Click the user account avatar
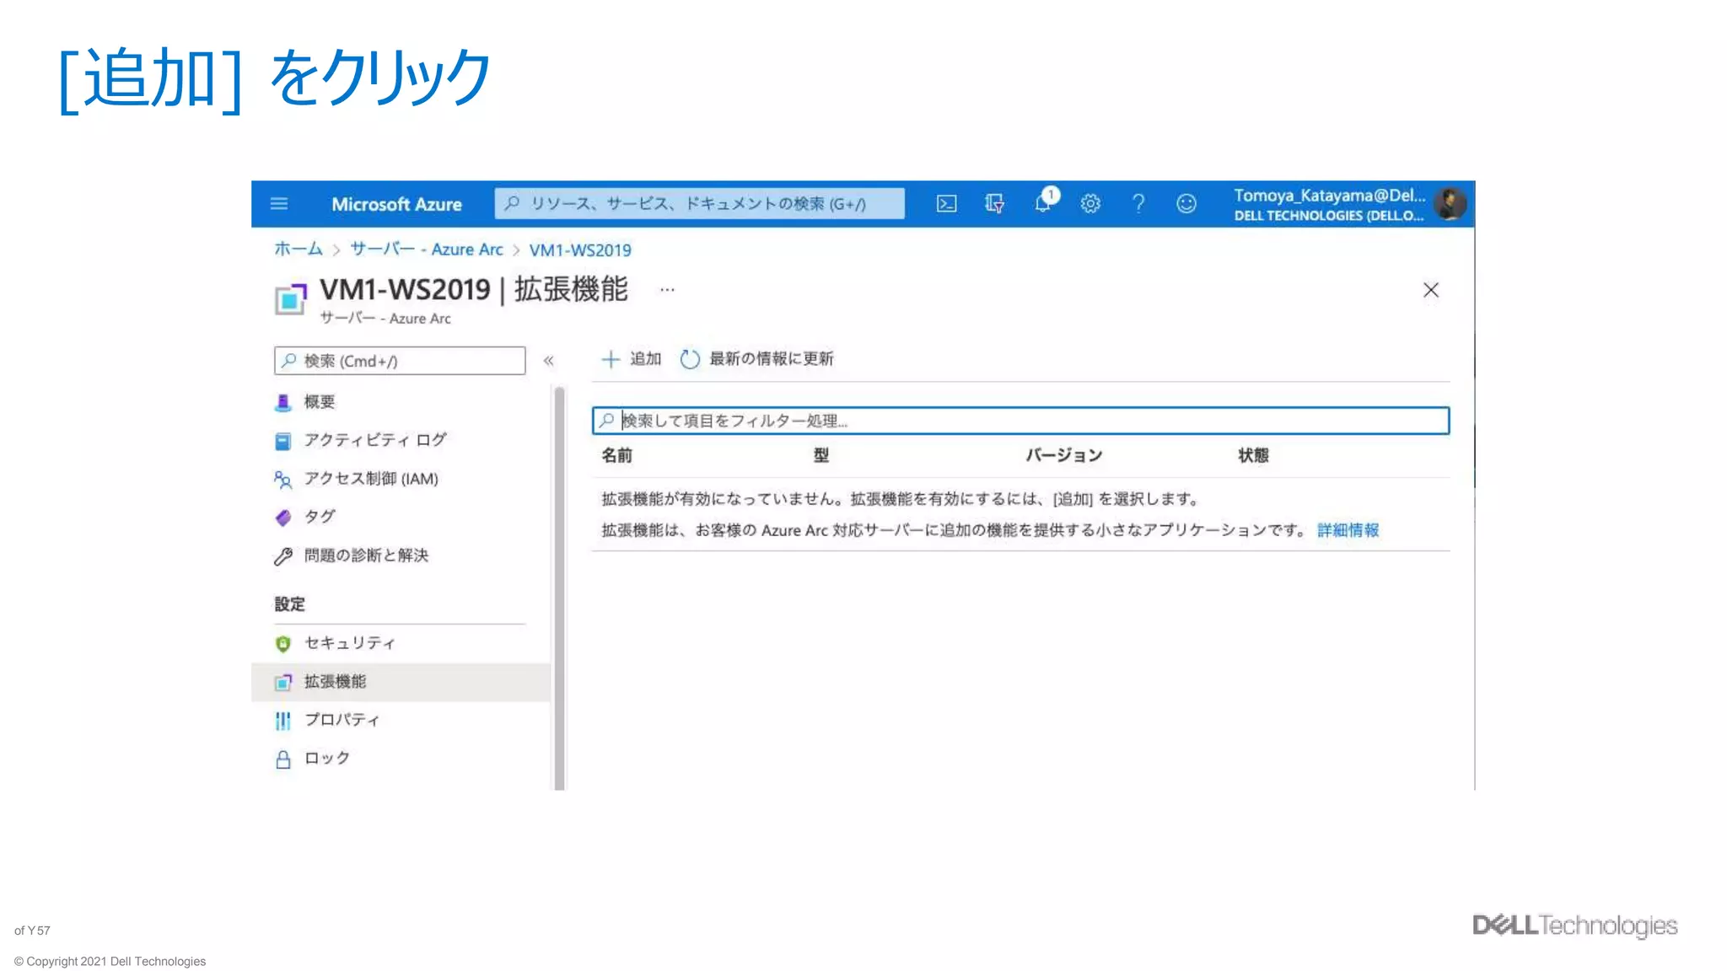Image resolution: width=1727 pixels, height=971 pixels. 1451,204
